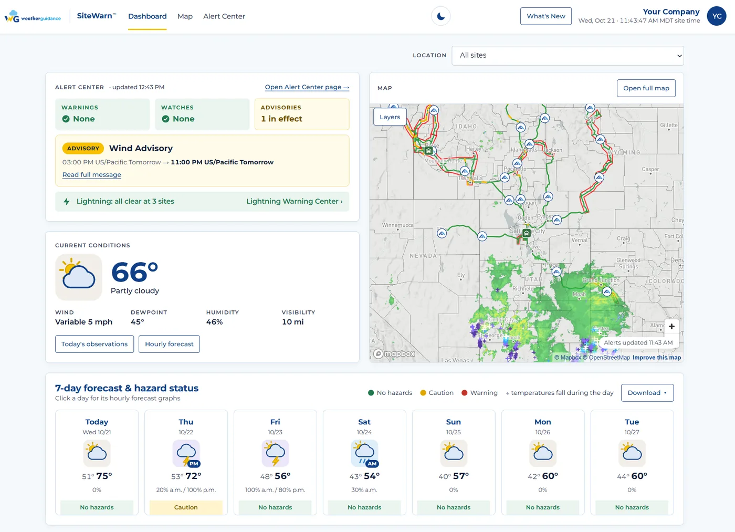Viewport: 735px width, 532px height.
Task: Switch to the Map tab
Action: [185, 16]
